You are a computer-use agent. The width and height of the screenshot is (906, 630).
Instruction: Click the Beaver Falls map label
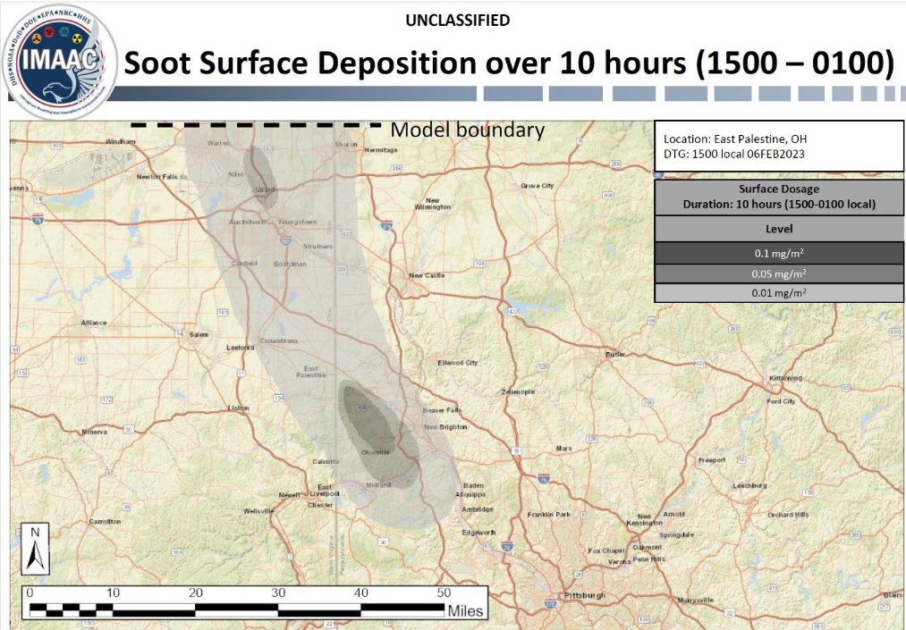coord(441,410)
